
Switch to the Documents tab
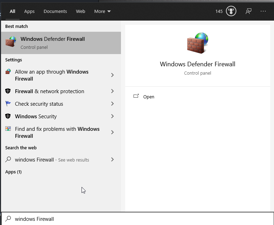click(x=55, y=12)
